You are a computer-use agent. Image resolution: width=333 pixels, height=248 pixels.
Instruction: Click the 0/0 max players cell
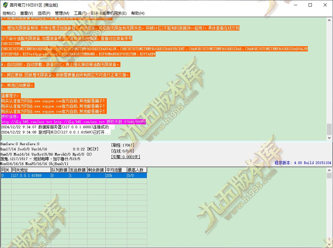point(137,175)
